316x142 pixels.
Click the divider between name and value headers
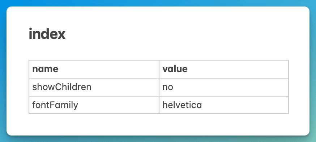[159, 69]
